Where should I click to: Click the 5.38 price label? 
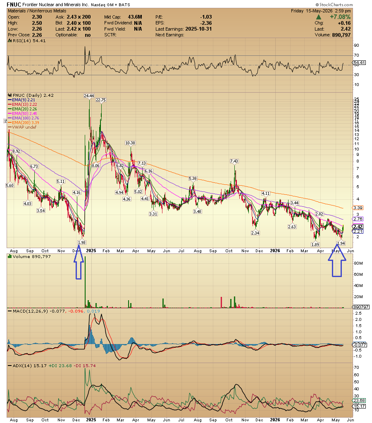click(x=193, y=179)
